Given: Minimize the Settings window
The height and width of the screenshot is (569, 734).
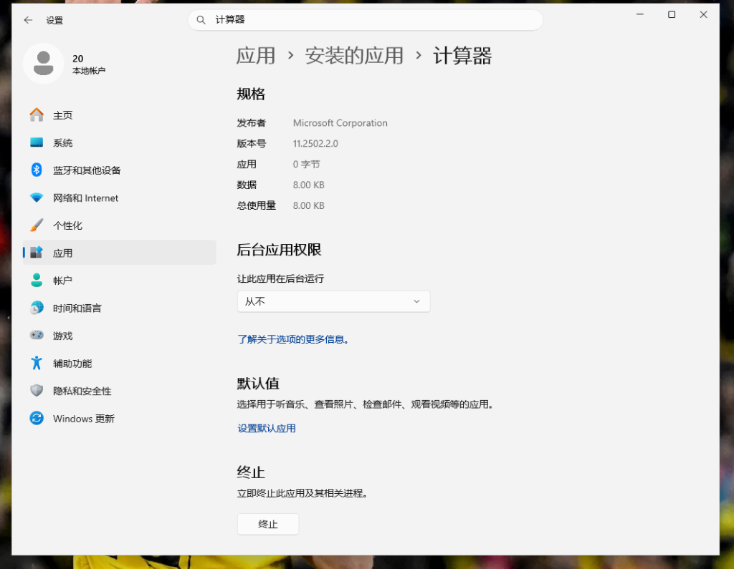Looking at the screenshot, I should 640,14.
